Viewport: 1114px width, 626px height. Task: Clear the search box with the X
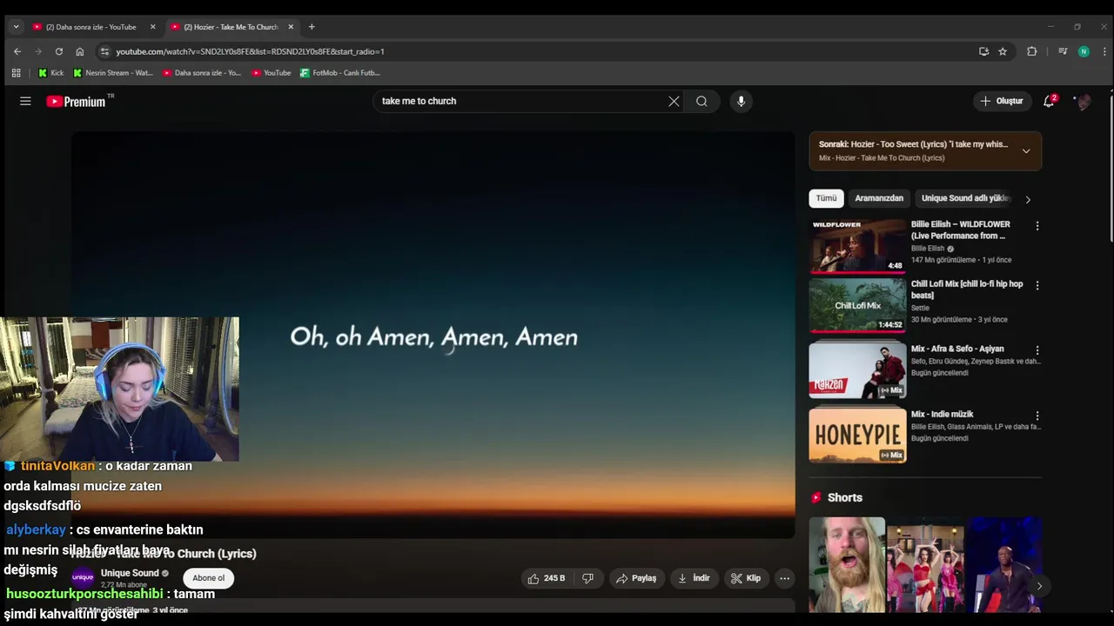674,101
